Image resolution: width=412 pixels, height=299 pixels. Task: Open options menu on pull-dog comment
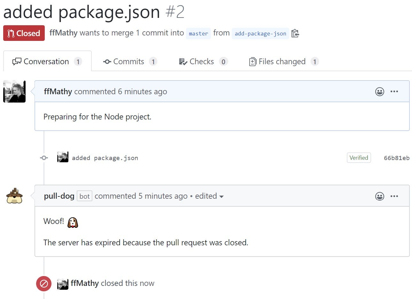coord(394,196)
